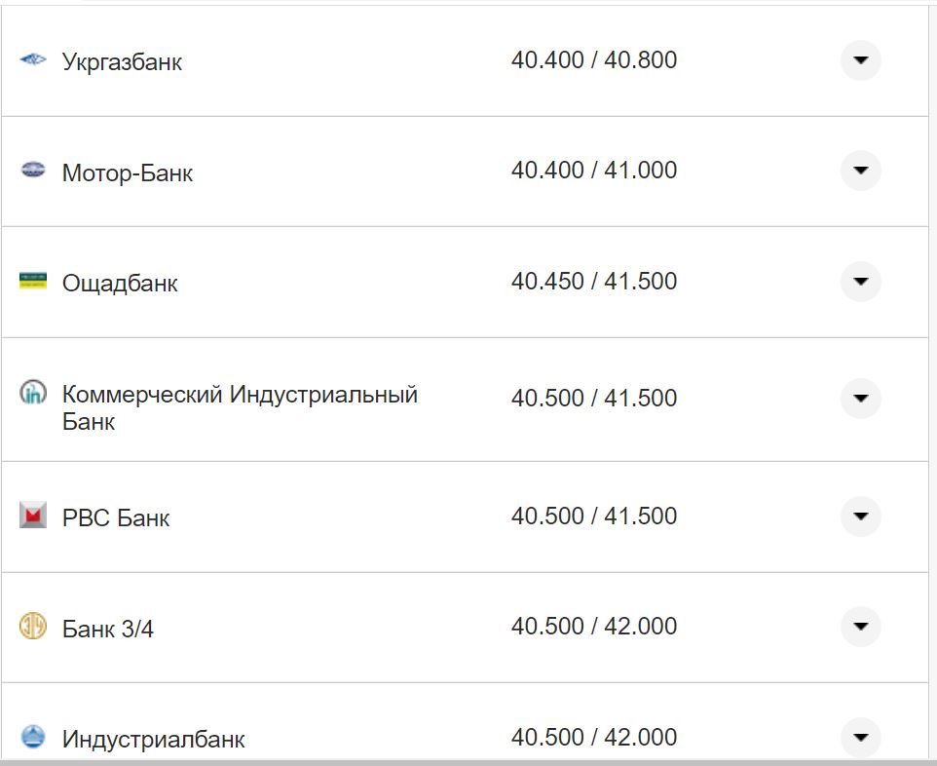937x766 pixels.
Task: Select the Ощадбанк bank name
Action: 120,282
